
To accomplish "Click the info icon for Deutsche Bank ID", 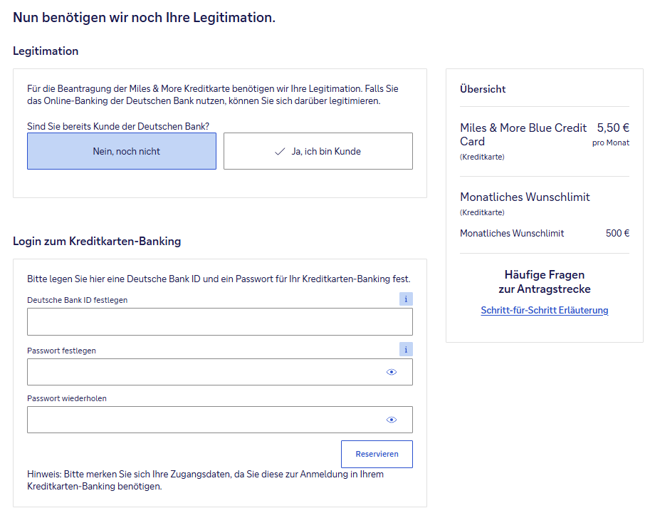I will pyautogui.click(x=406, y=299).
